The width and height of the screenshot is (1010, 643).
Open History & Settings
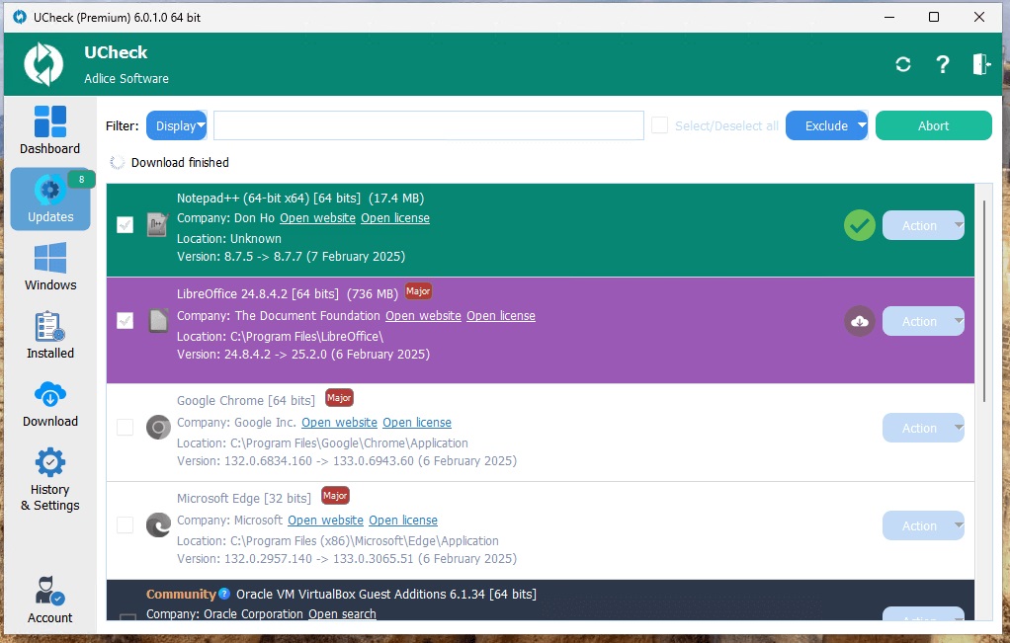pyautogui.click(x=49, y=478)
